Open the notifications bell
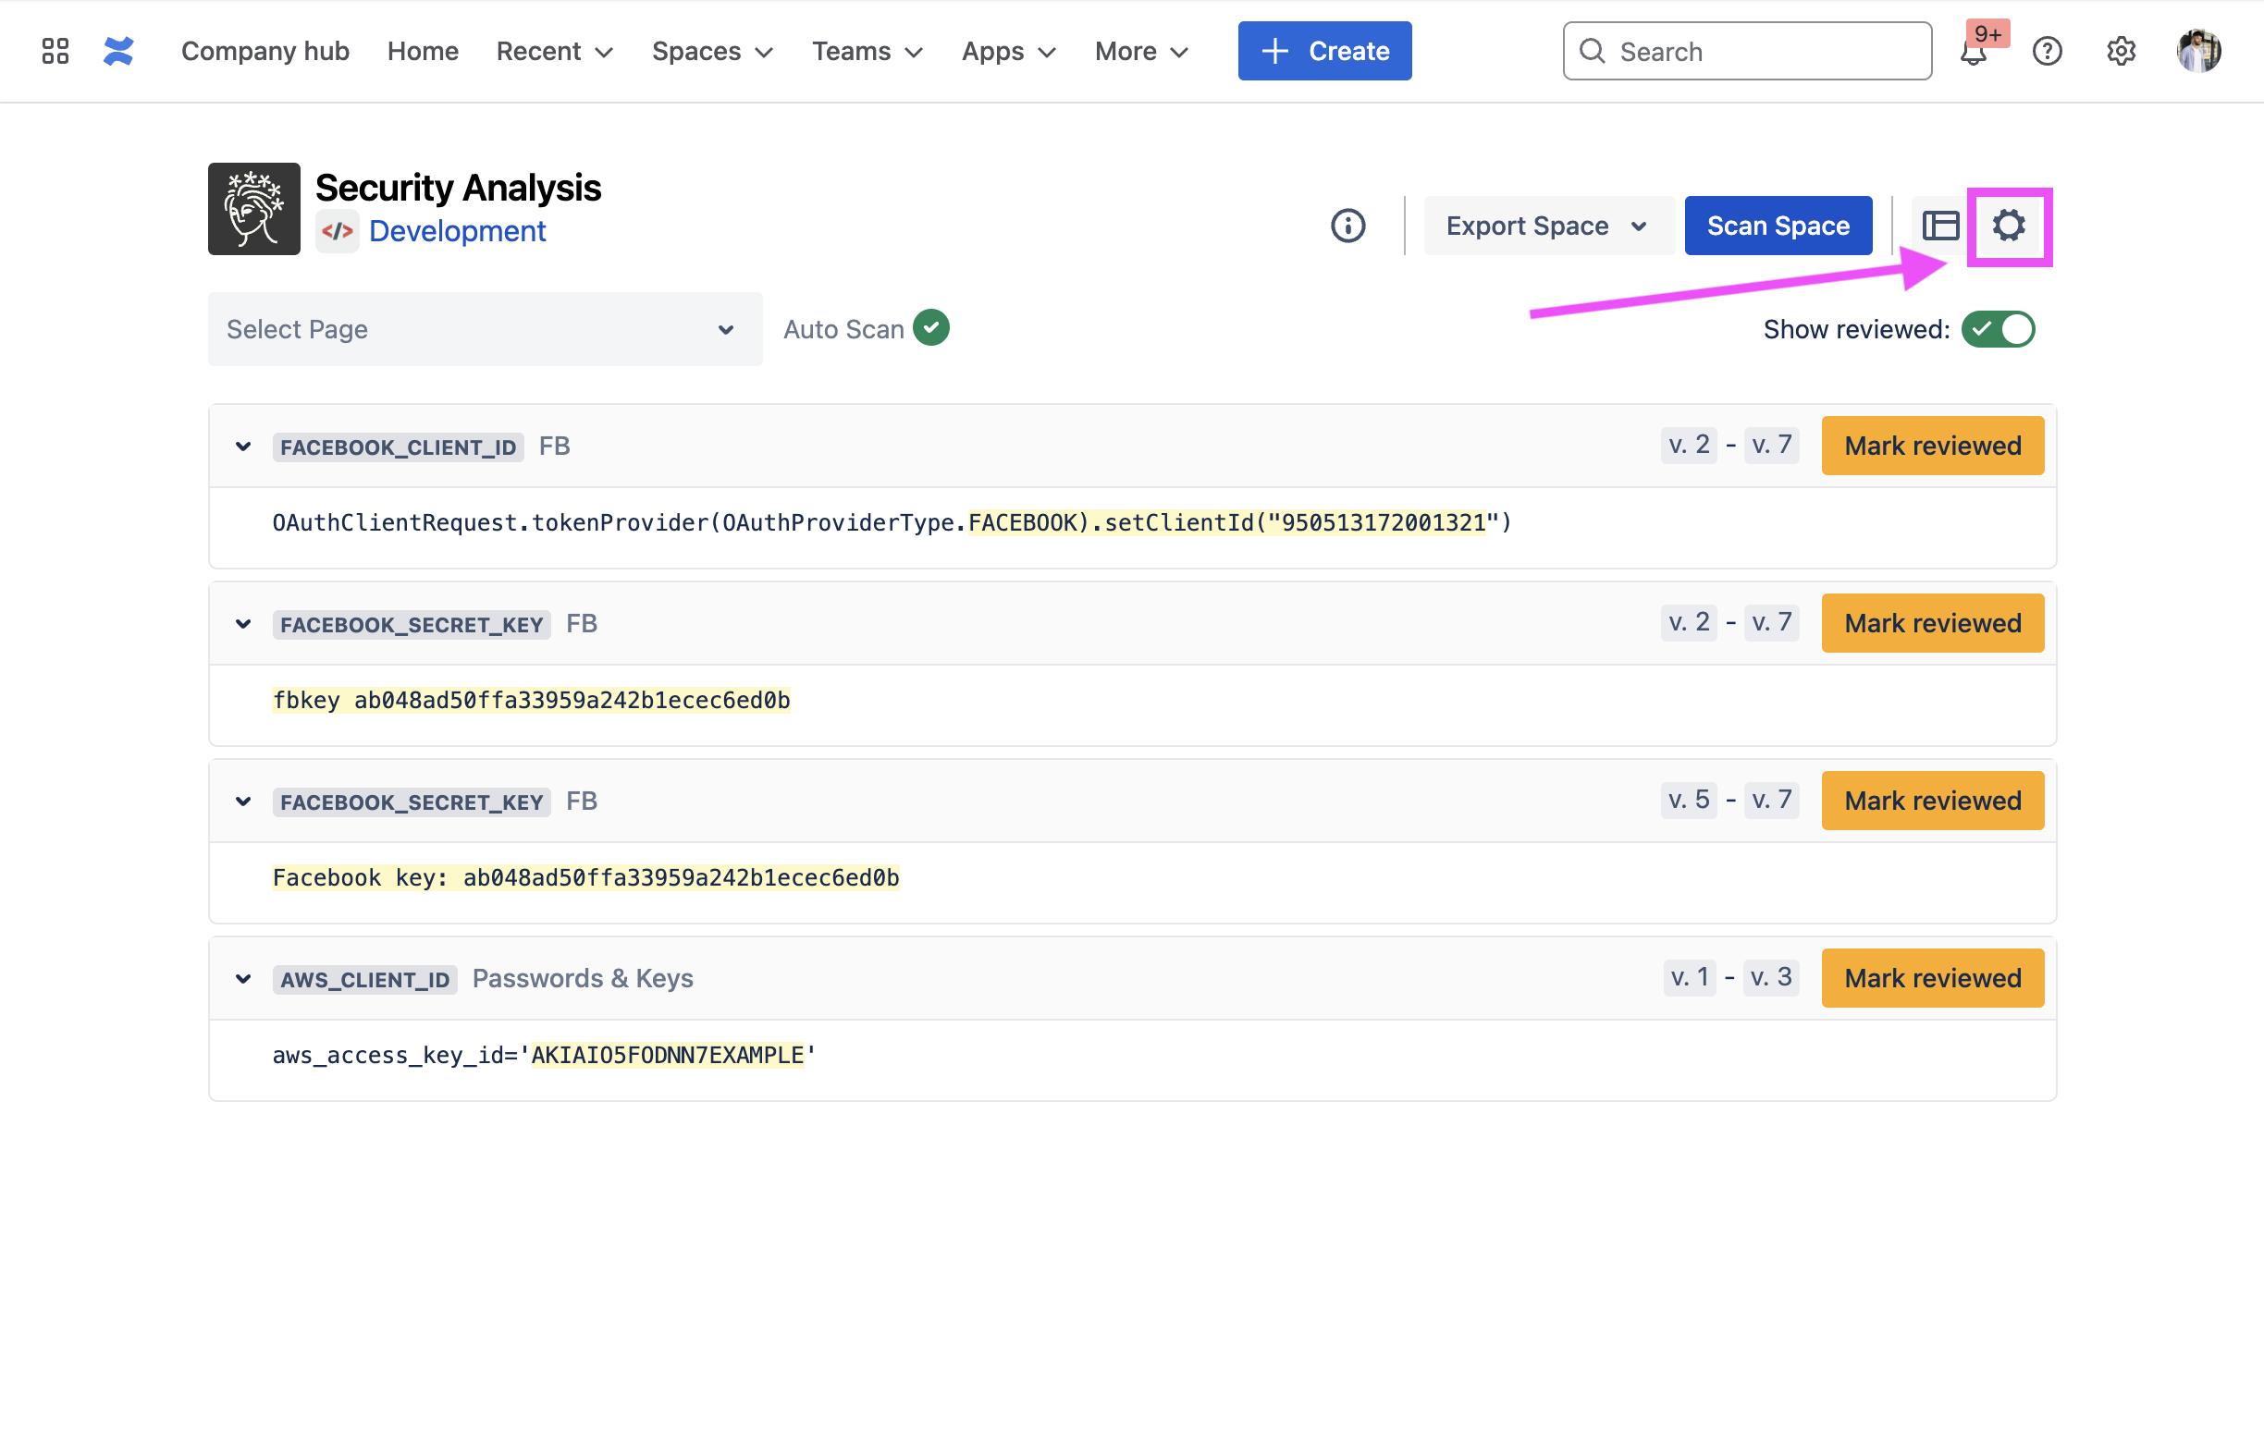Image resolution: width=2264 pixels, height=1444 pixels. click(x=1973, y=52)
